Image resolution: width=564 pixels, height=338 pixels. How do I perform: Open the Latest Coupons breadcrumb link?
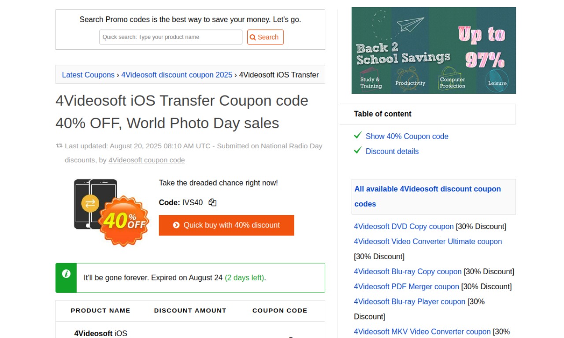pyautogui.click(x=88, y=75)
